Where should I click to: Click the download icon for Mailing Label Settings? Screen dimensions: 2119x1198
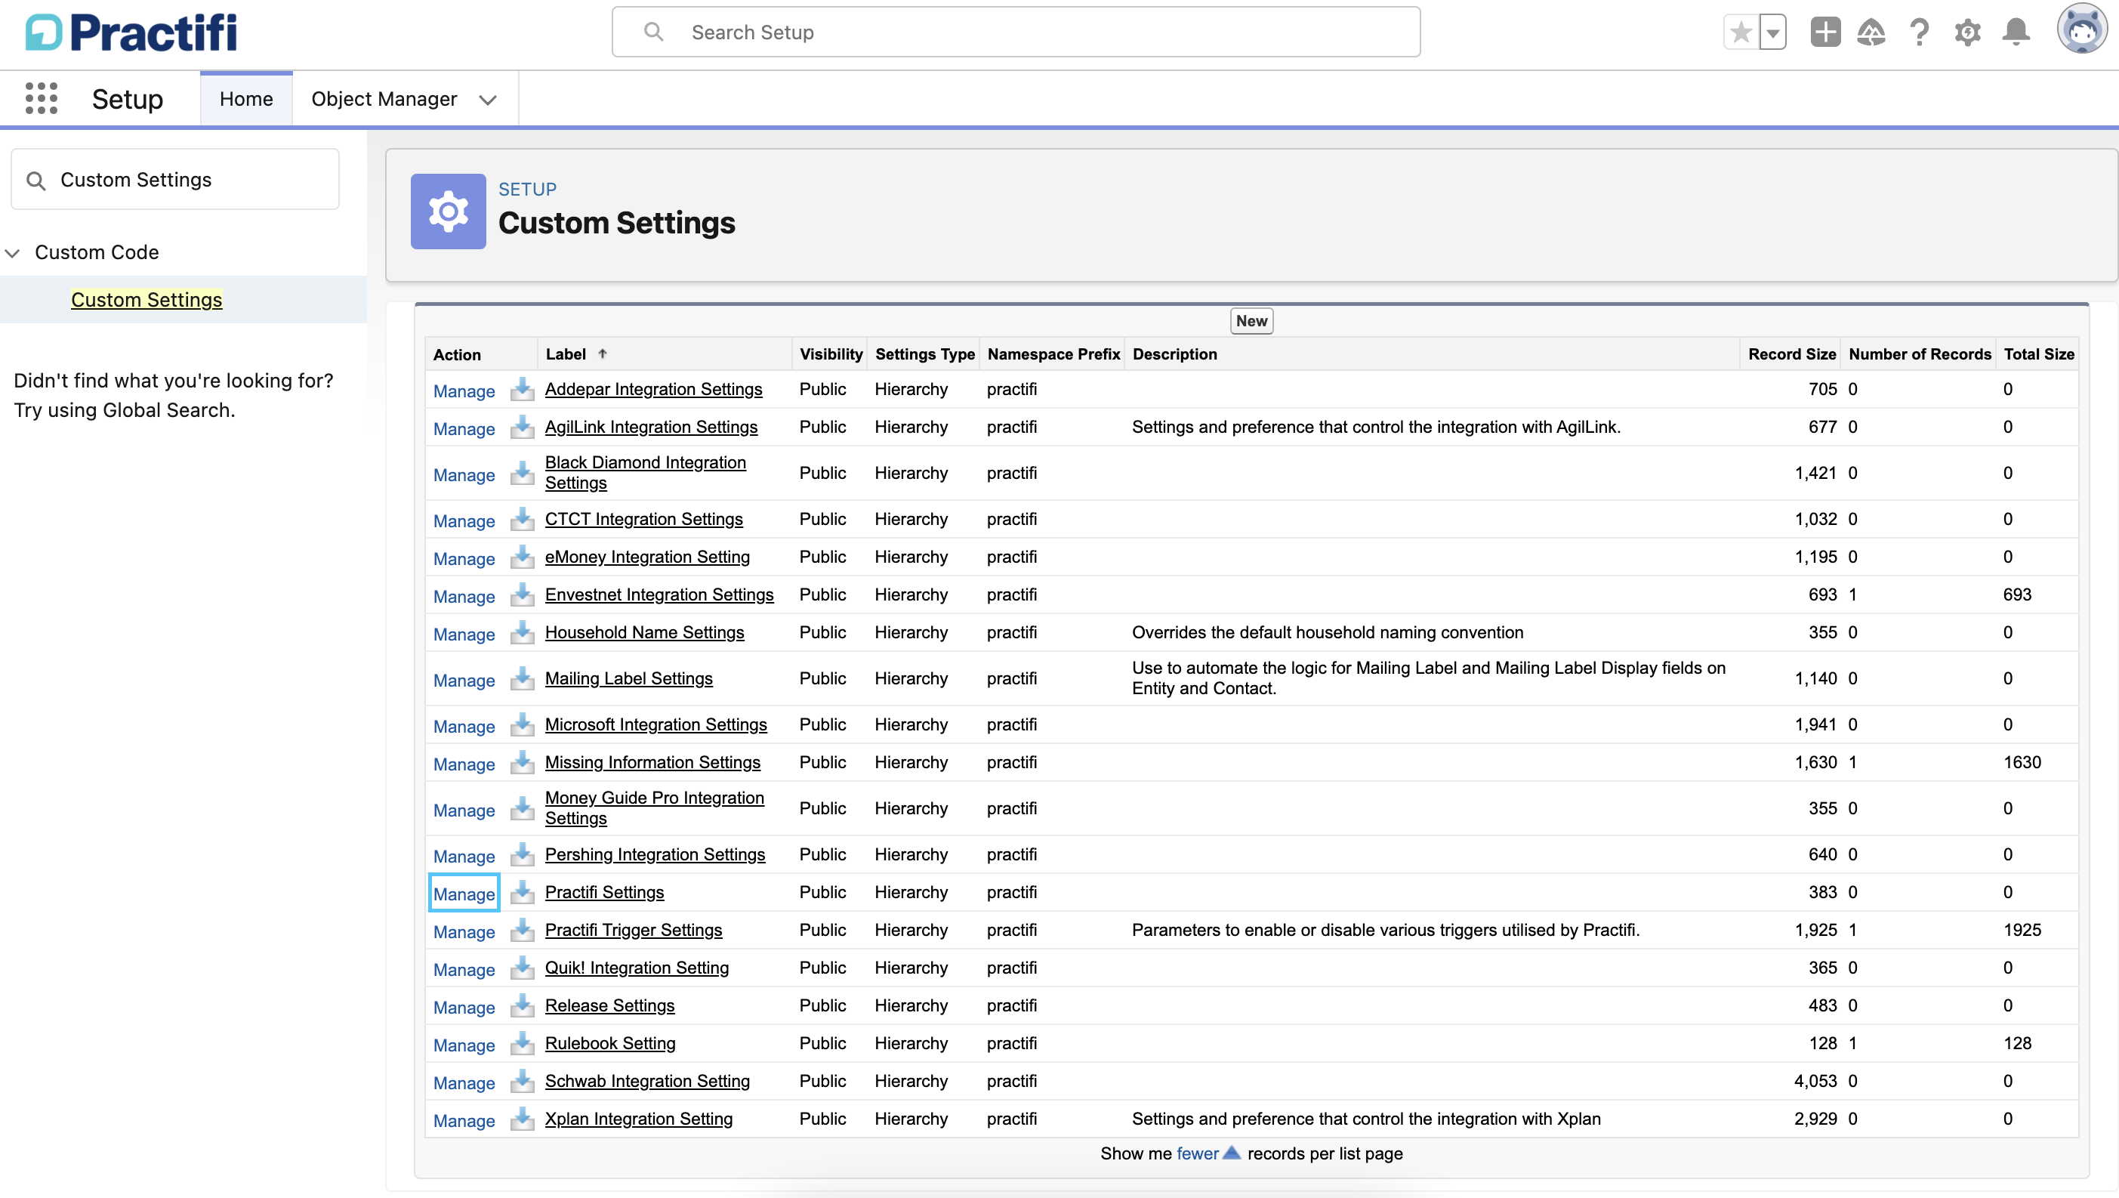[x=522, y=679]
